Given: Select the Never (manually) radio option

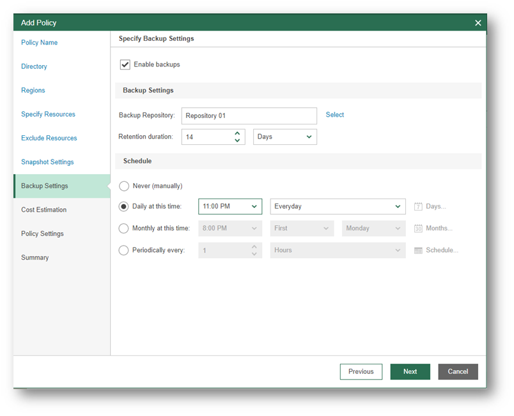Looking at the screenshot, I should 124,186.
